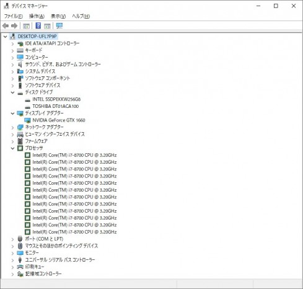Click the ヒューマン インターフェイス デバイス icon
303x289 pixels.
coord(20,135)
